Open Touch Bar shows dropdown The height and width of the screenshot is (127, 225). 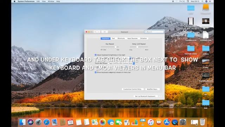[x=122, y=64]
